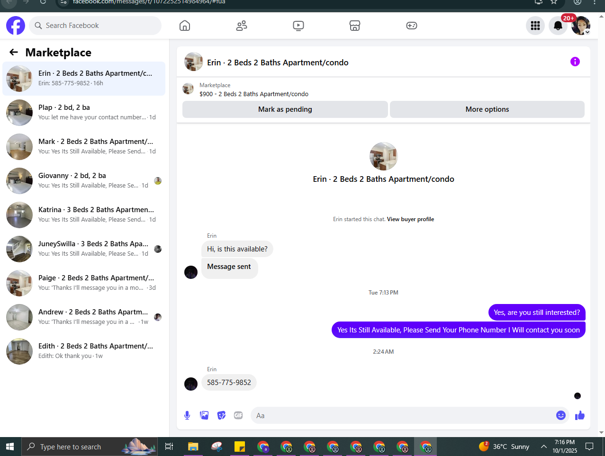Expand hidden system tray icons
Screen dimensions: 605x456
coord(544,447)
